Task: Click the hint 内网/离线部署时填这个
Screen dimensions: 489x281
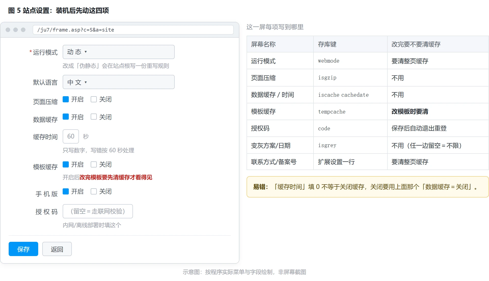Action: click(92, 225)
